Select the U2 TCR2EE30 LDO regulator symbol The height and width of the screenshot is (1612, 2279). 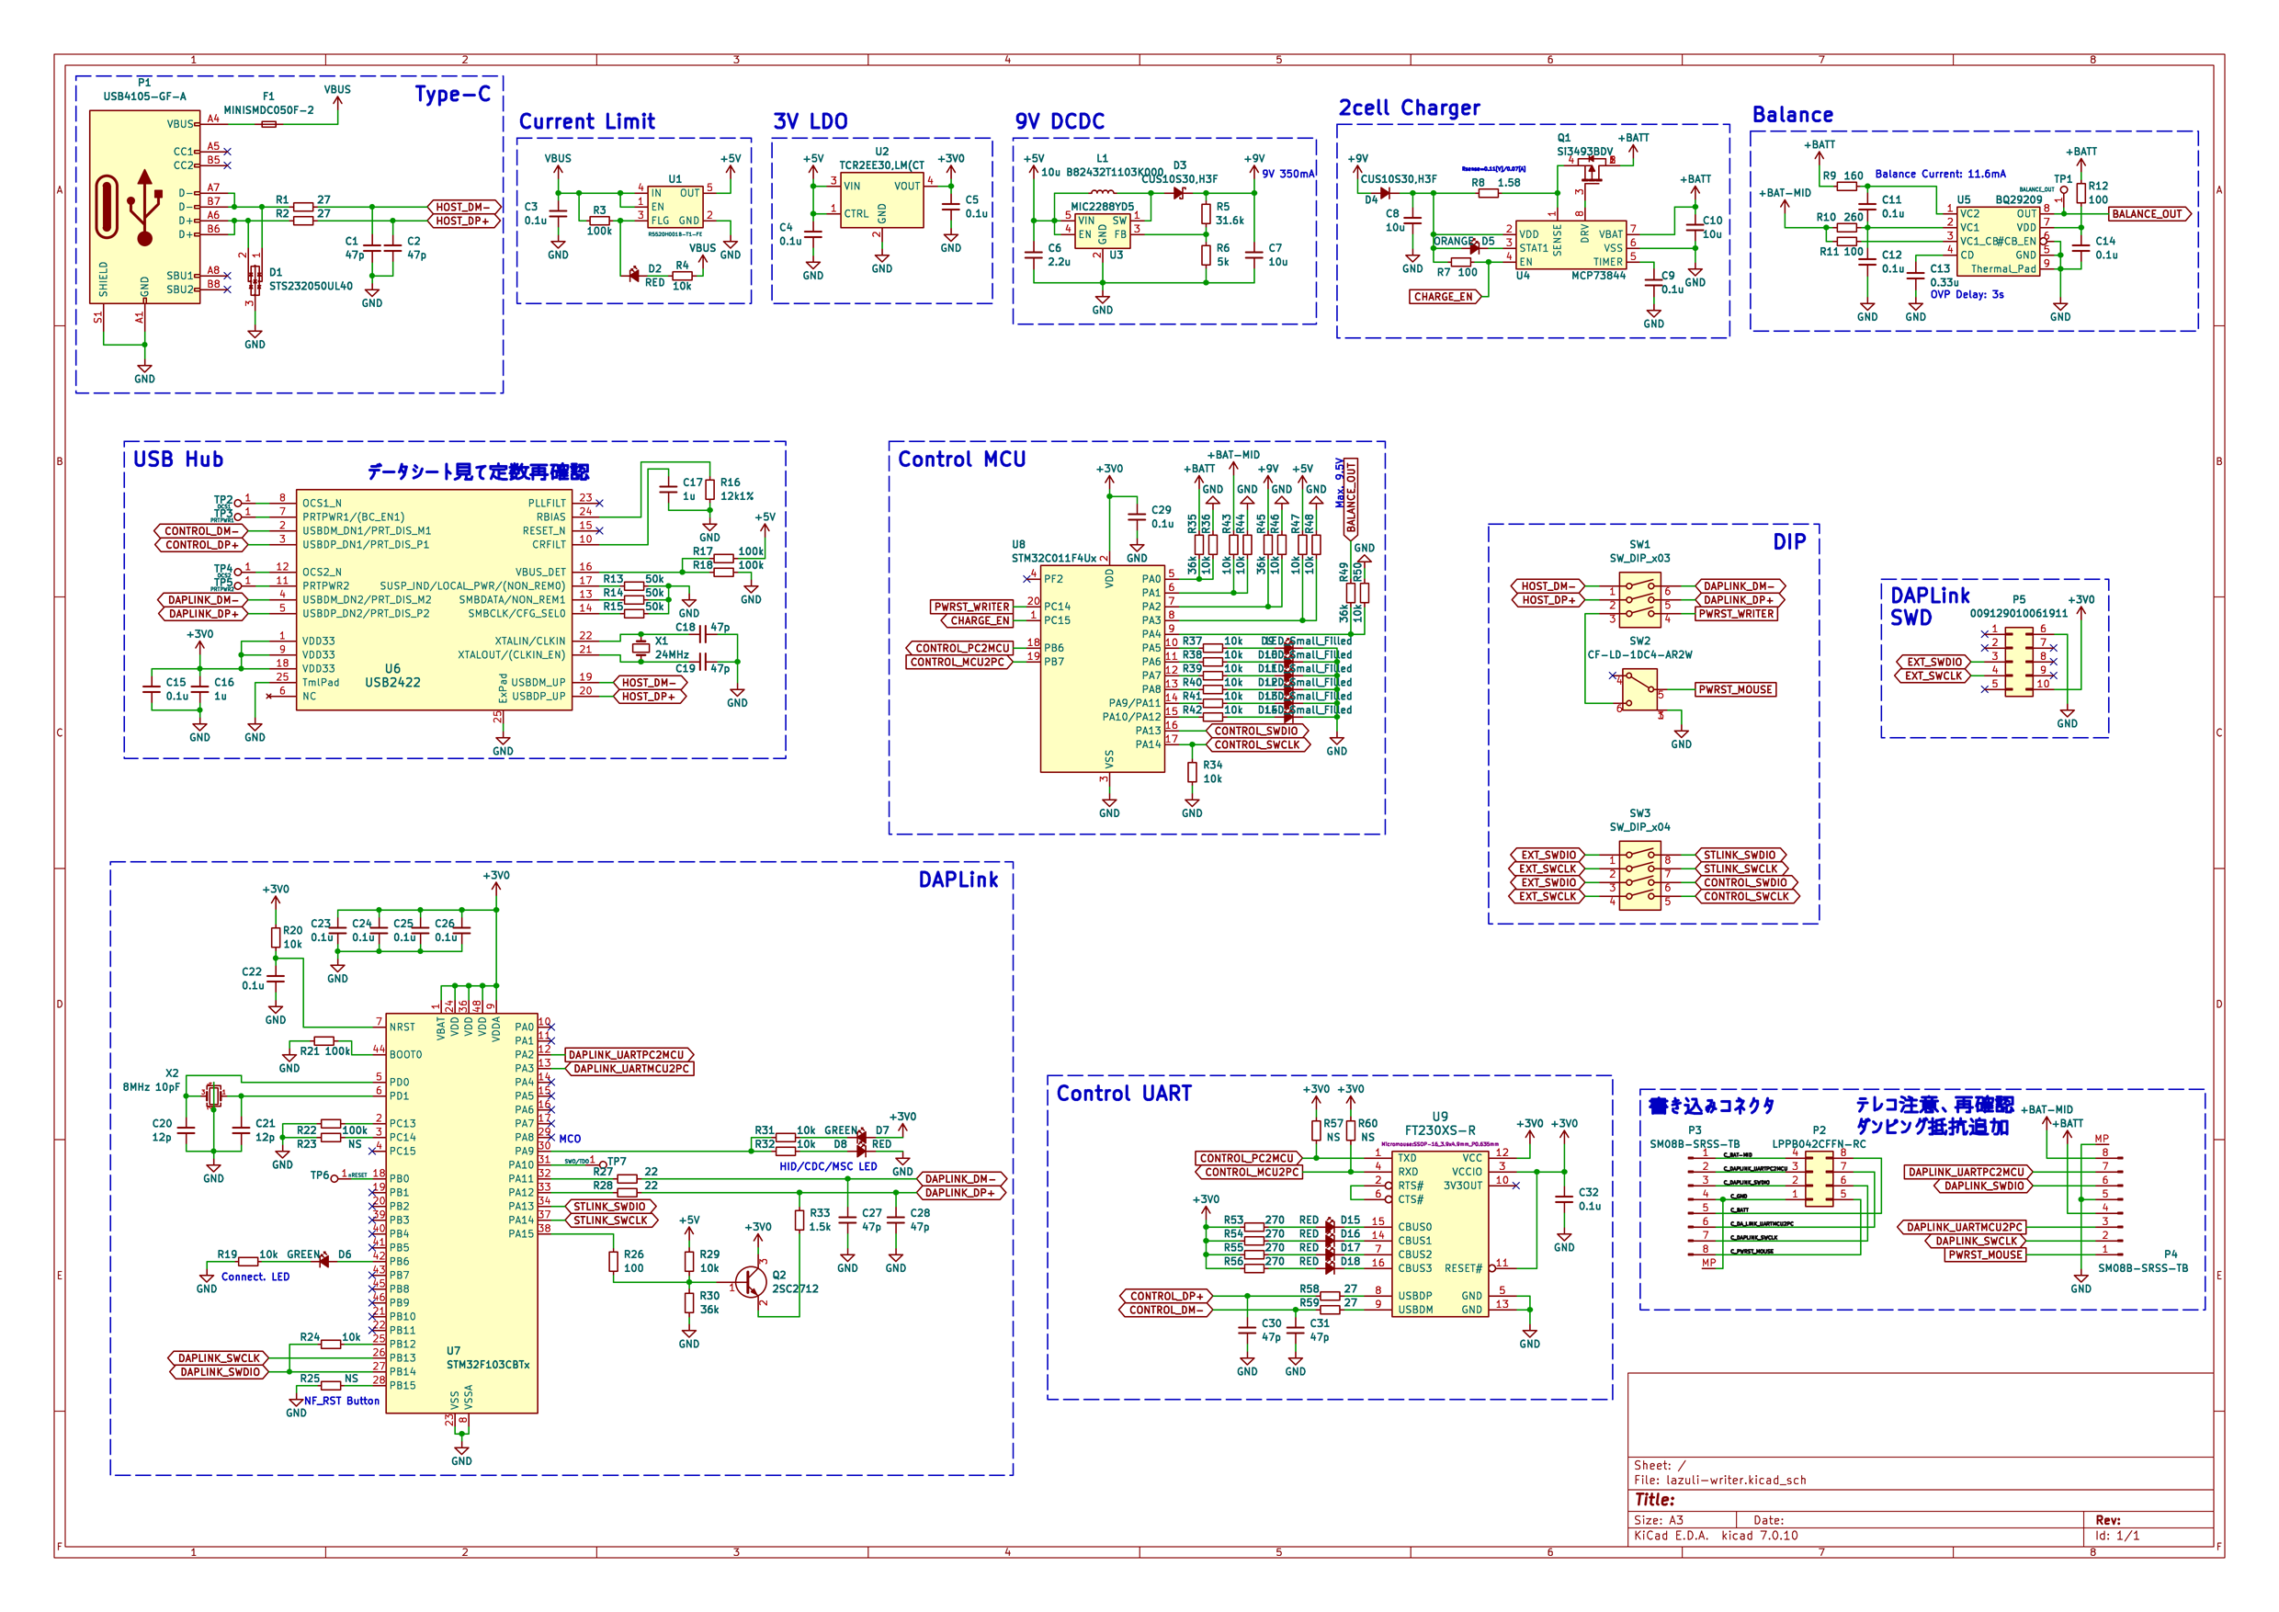click(x=881, y=199)
